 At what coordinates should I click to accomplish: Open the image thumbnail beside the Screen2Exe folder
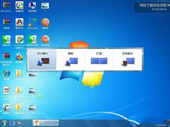32,75
